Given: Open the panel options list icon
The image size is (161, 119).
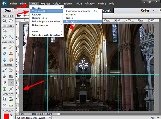Looking at the screenshot, I should pos(152,118).
